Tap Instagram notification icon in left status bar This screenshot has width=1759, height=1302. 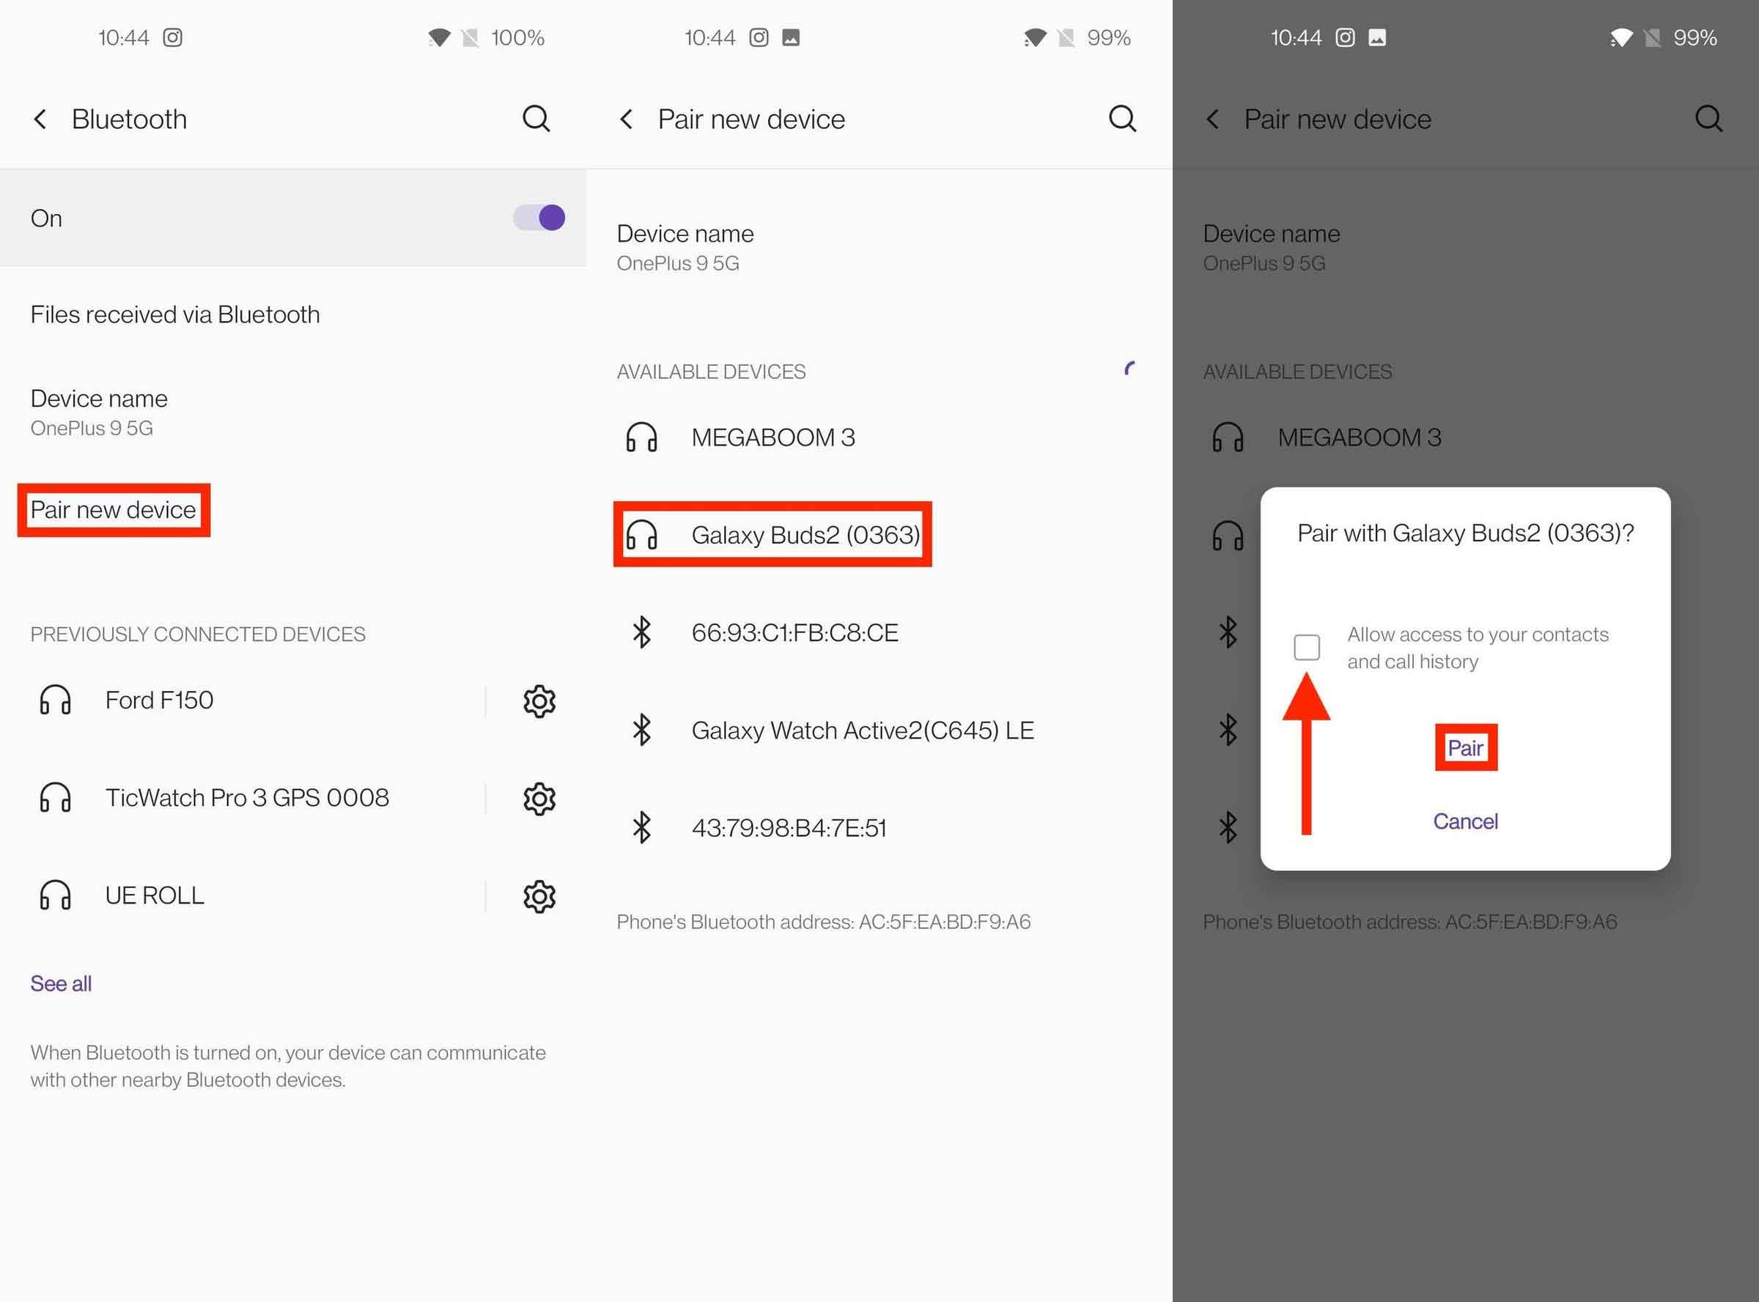[x=173, y=37]
